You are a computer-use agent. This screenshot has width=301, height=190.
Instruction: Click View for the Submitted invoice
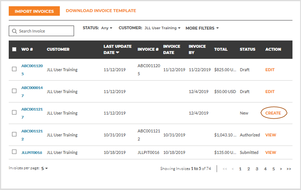point(271,152)
